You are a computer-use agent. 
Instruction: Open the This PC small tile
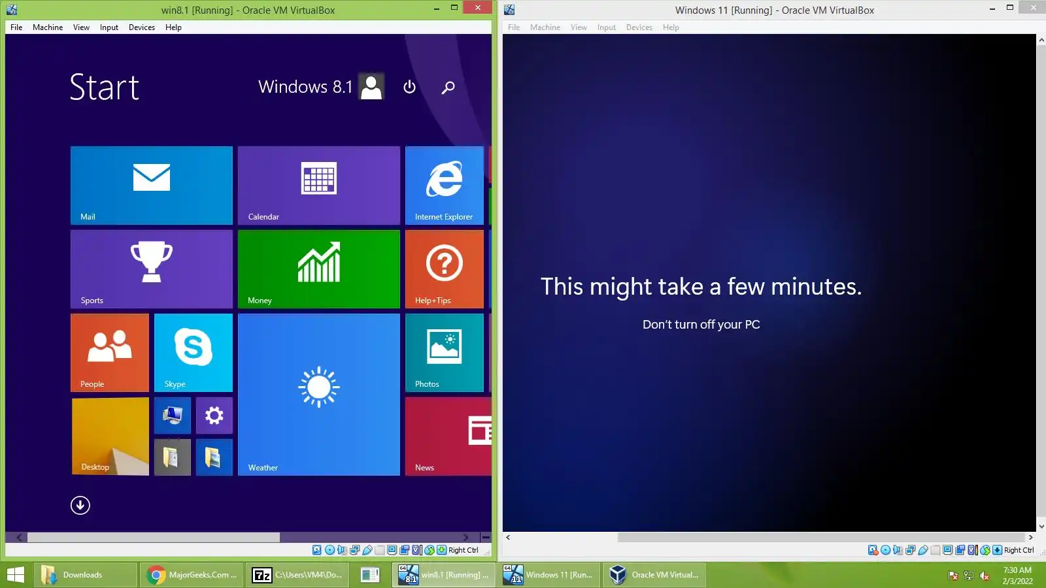(173, 416)
